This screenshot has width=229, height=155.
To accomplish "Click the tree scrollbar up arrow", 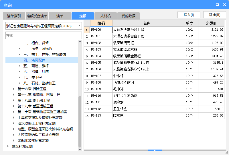I will point(80,41).
